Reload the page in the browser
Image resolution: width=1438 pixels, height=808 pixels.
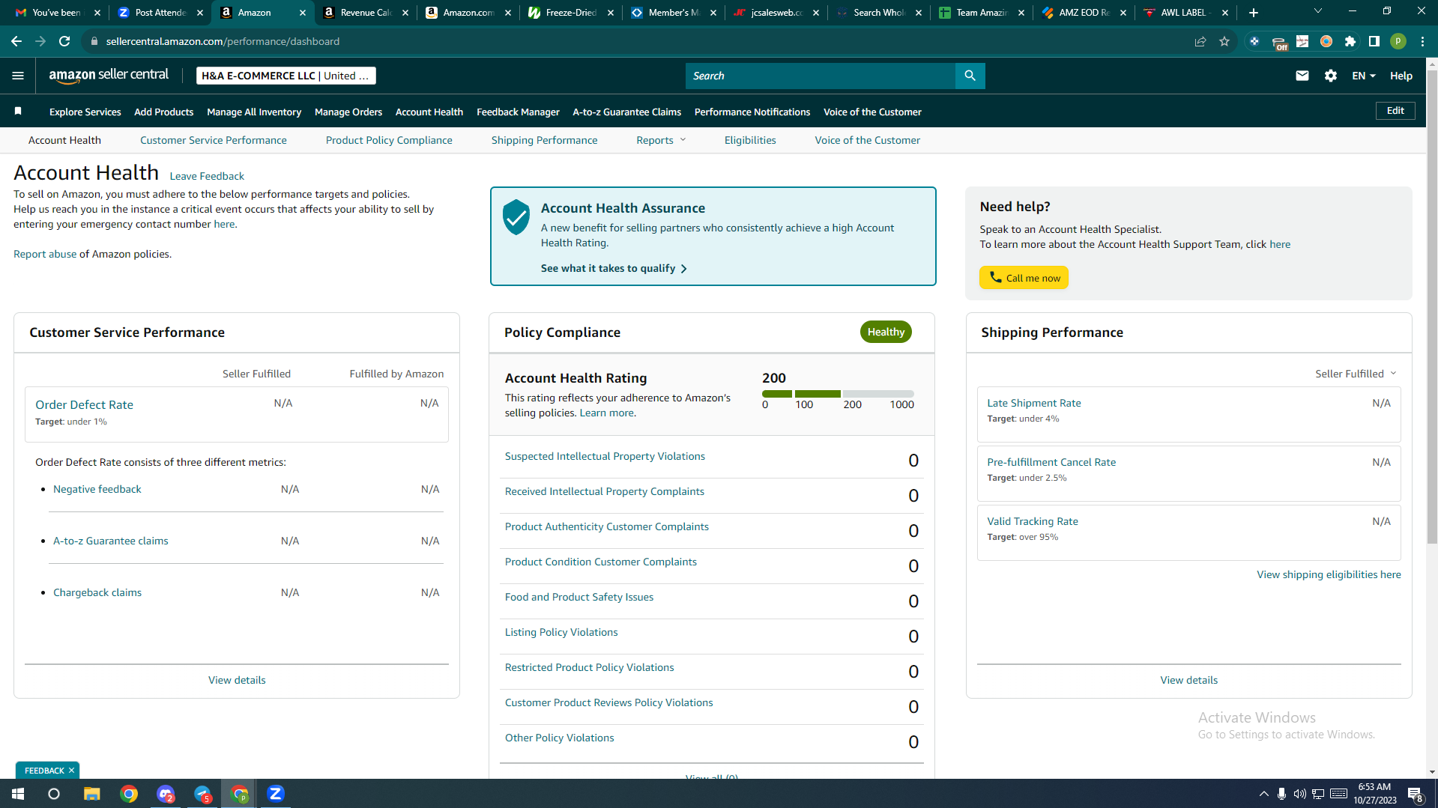pos(64,41)
